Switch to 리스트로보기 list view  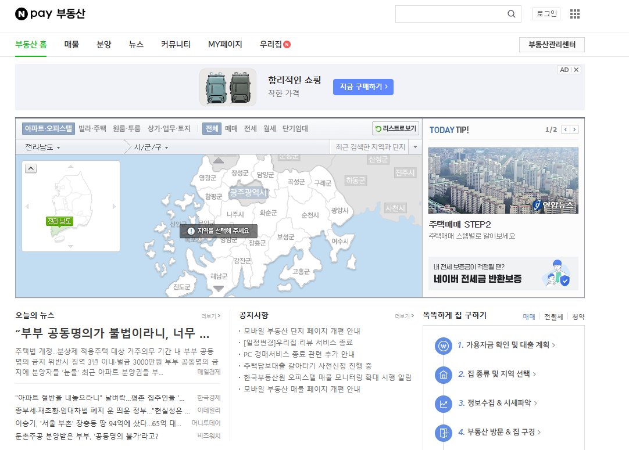395,129
